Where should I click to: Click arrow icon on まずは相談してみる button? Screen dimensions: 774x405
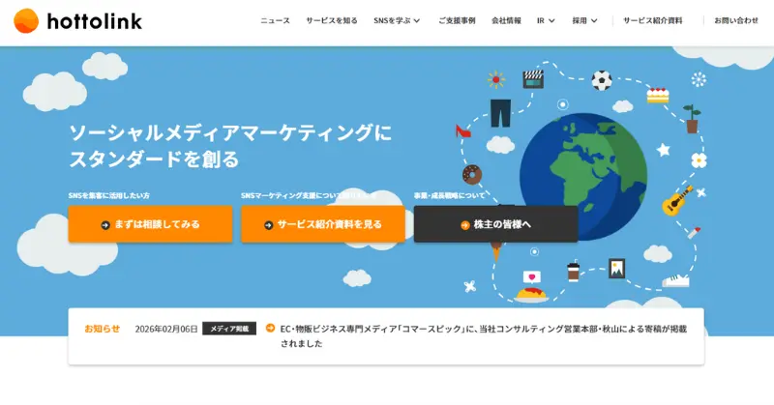[x=105, y=225]
